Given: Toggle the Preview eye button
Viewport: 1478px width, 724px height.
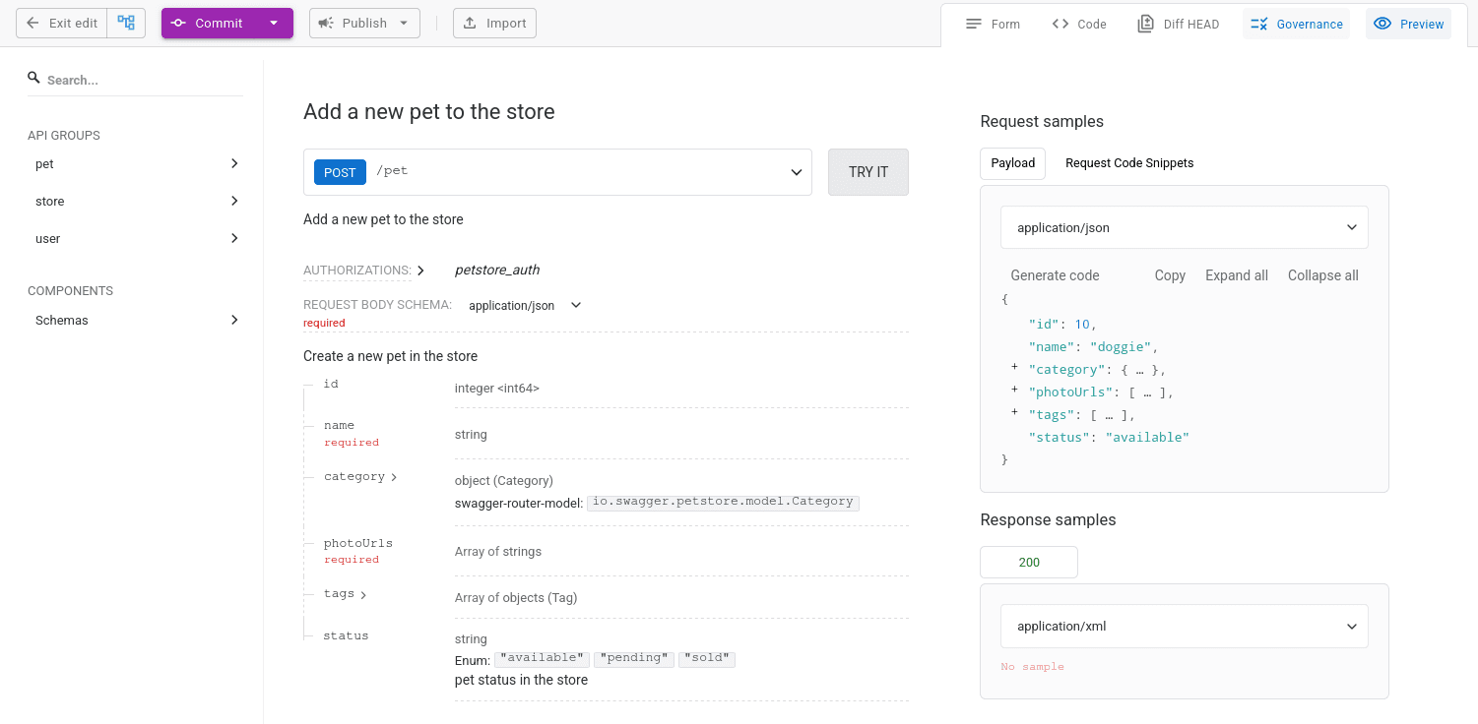Looking at the screenshot, I should point(1408,24).
